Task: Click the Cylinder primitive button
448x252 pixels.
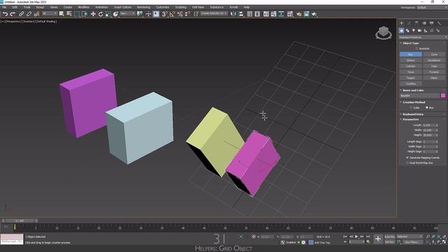Action: tap(411, 66)
